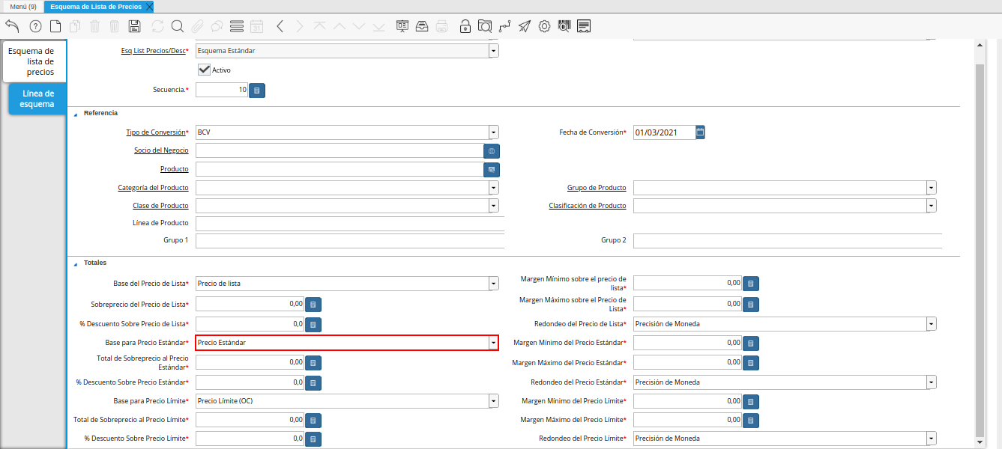Click the Socio del Negocio lookup button

point(492,151)
